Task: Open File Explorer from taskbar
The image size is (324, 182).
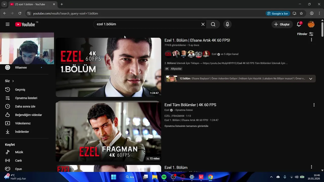Action: tap(154, 177)
